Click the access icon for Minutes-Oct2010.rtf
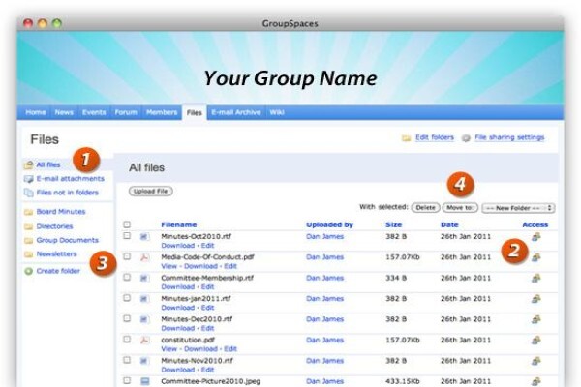This screenshot has width=581, height=387. click(535, 237)
